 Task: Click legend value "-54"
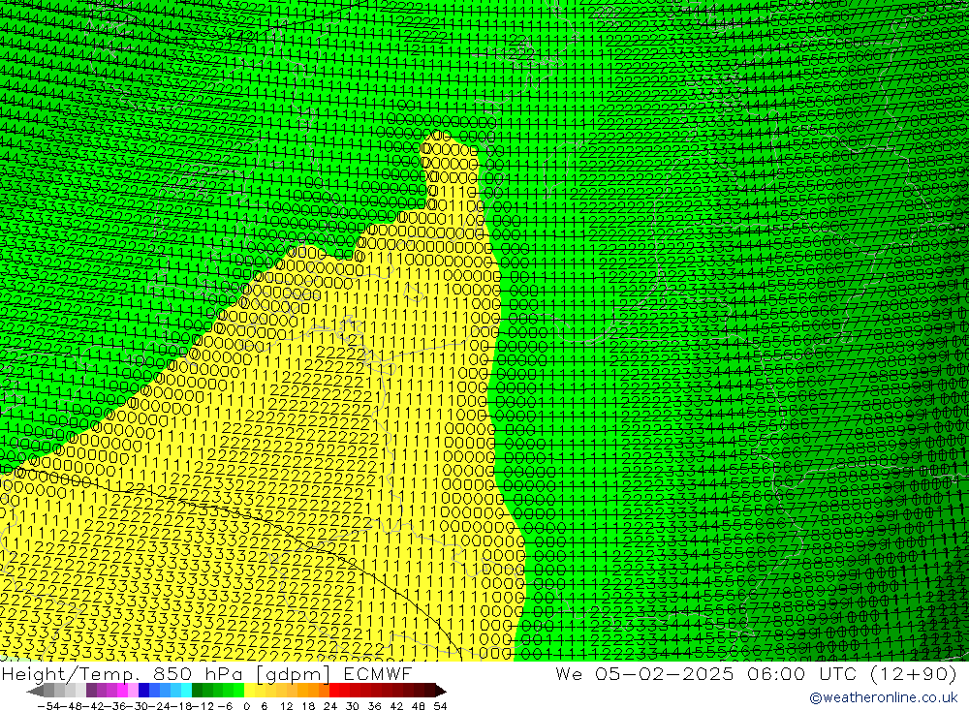[47, 706]
